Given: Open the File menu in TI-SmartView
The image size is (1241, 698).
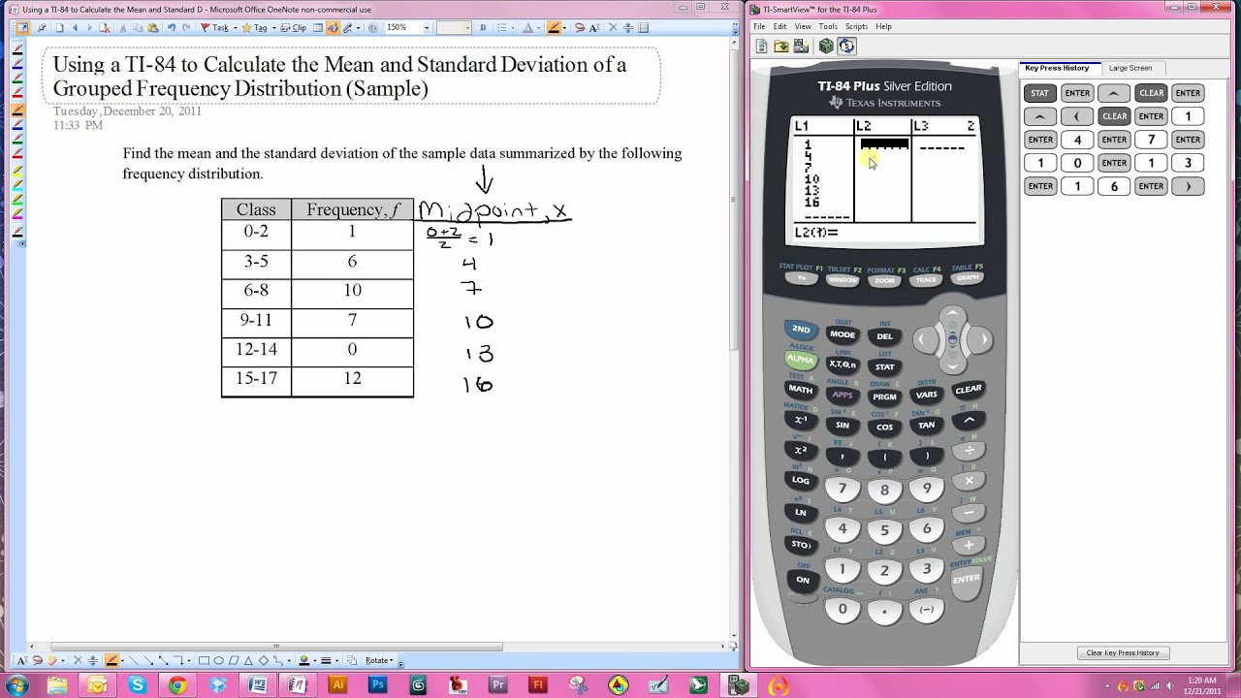Looking at the screenshot, I should tap(760, 26).
